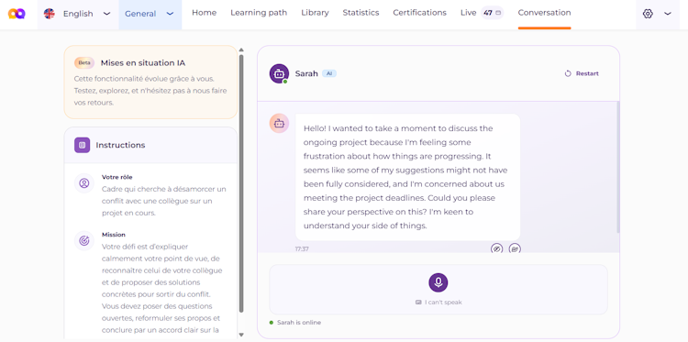This screenshot has height=342, width=688.
Task: Open the English language dropdown
Action: tap(78, 14)
